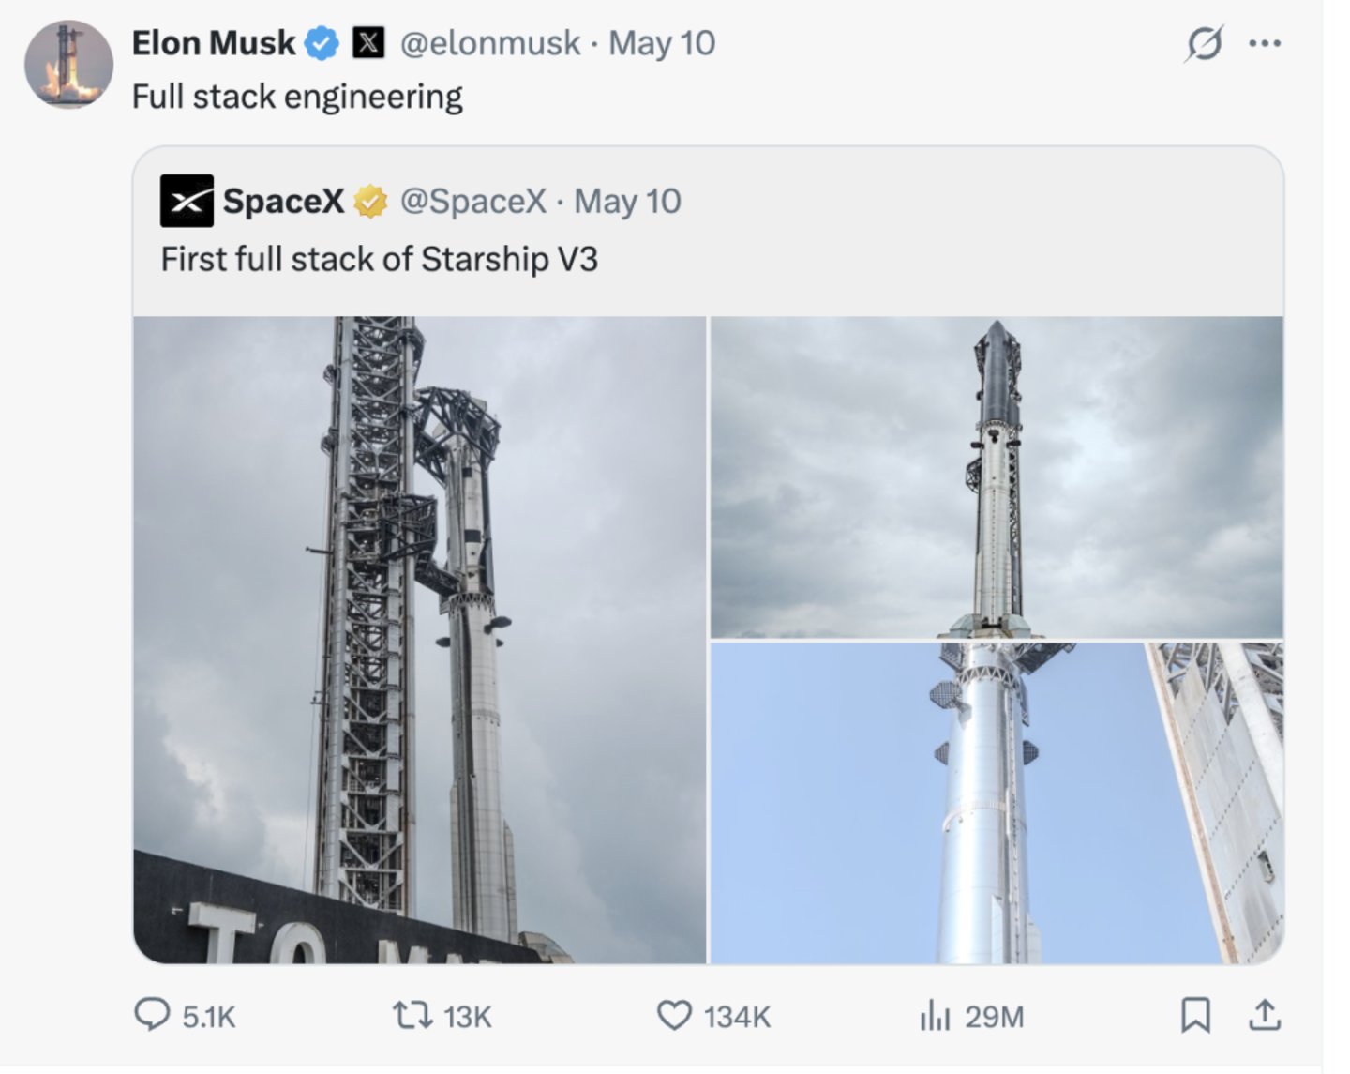
Task: Click SpaceX gold verified badge
Action: pos(370,202)
